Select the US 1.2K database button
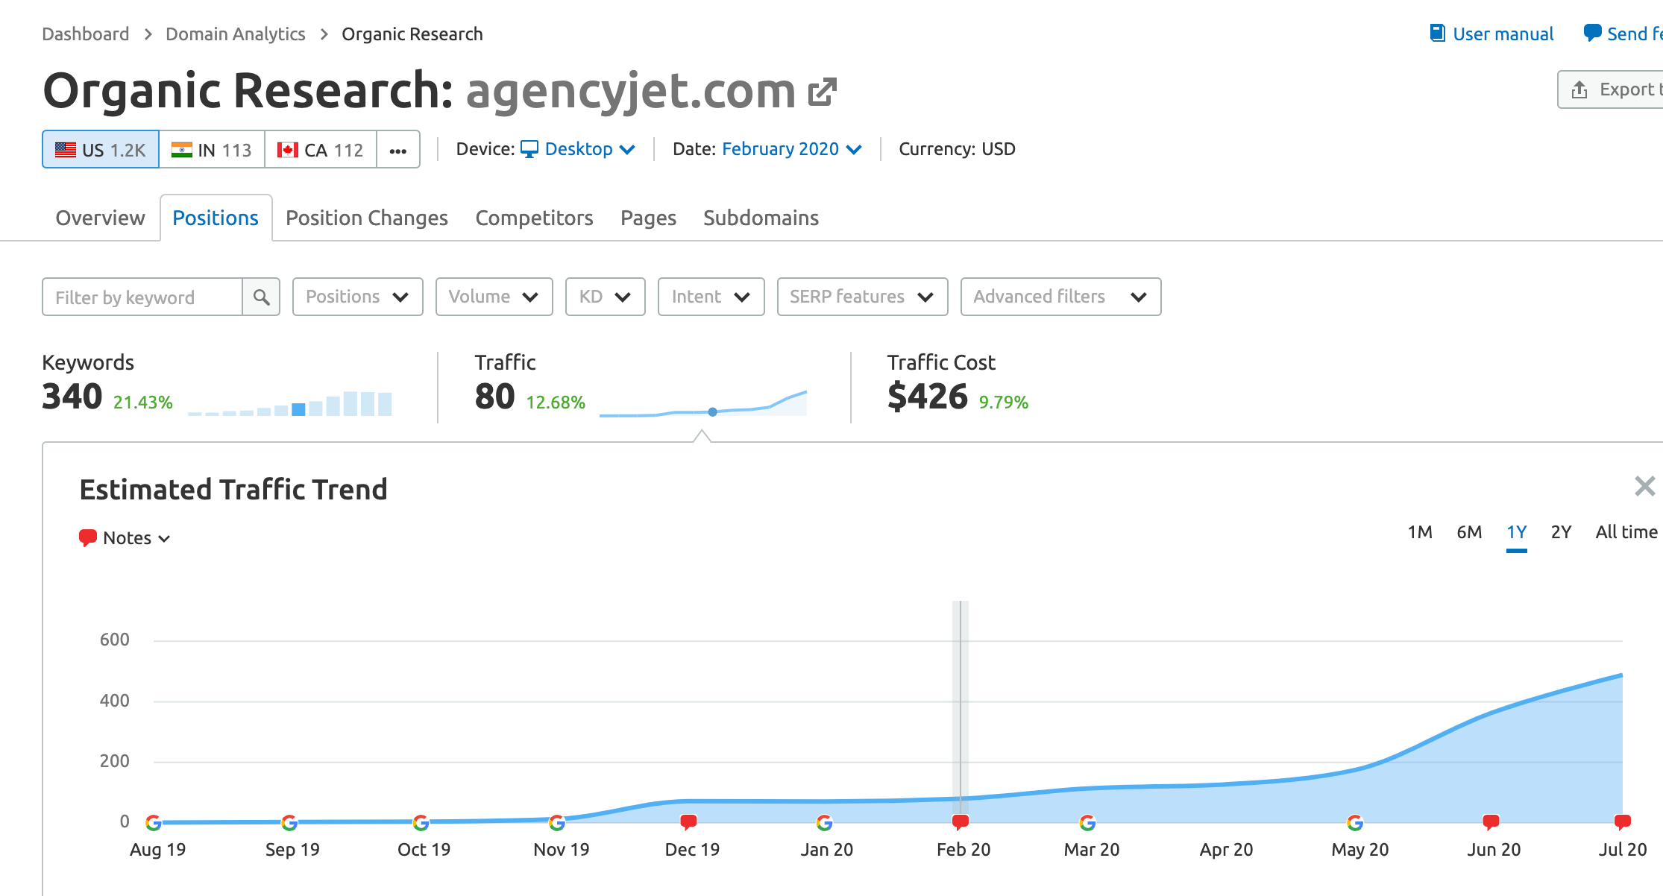The height and width of the screenshot is (896, 1663). [x=101, y=149]
